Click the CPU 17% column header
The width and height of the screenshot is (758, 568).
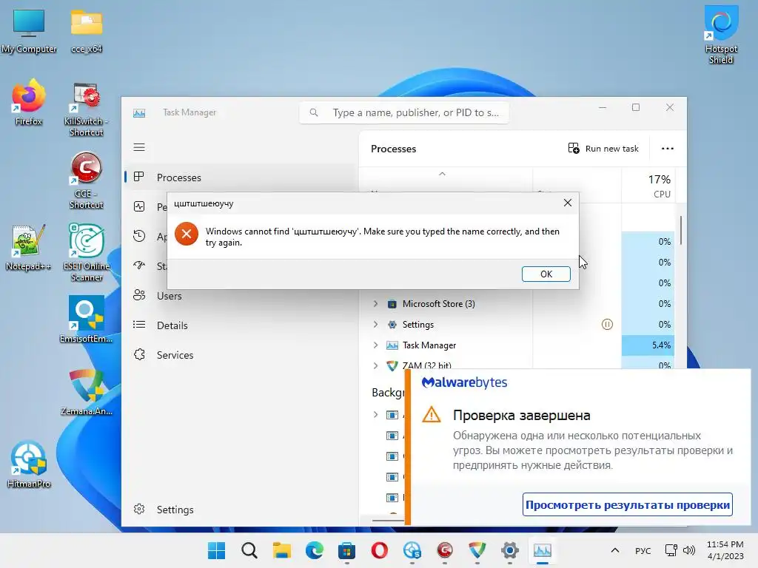point(648,186)
